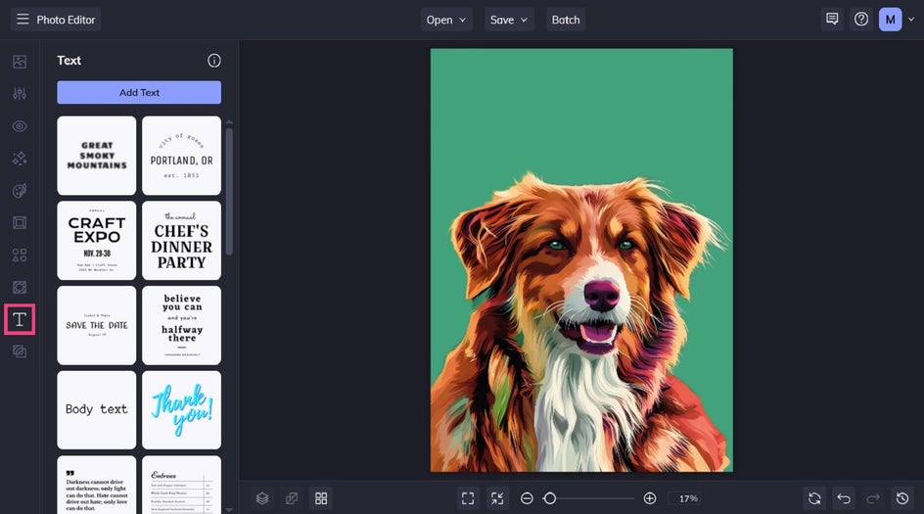Redo the last action
Image resolution: width=924 pixels, height=514 pixels.
[x=873, y=498]
